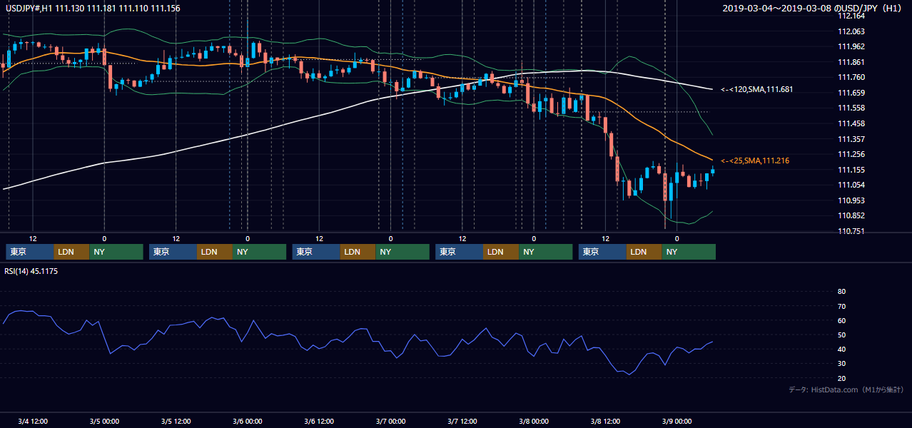This screenshot has width=912, height=428.
Task: Click the RSI level 50 axis label
Action: (x=841, y=335)
